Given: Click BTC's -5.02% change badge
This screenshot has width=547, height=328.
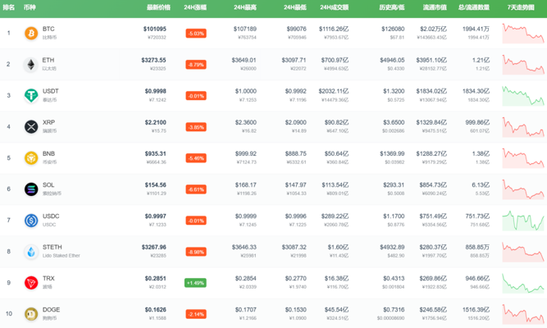Looking at the screenshot, I should pos(196,34).
